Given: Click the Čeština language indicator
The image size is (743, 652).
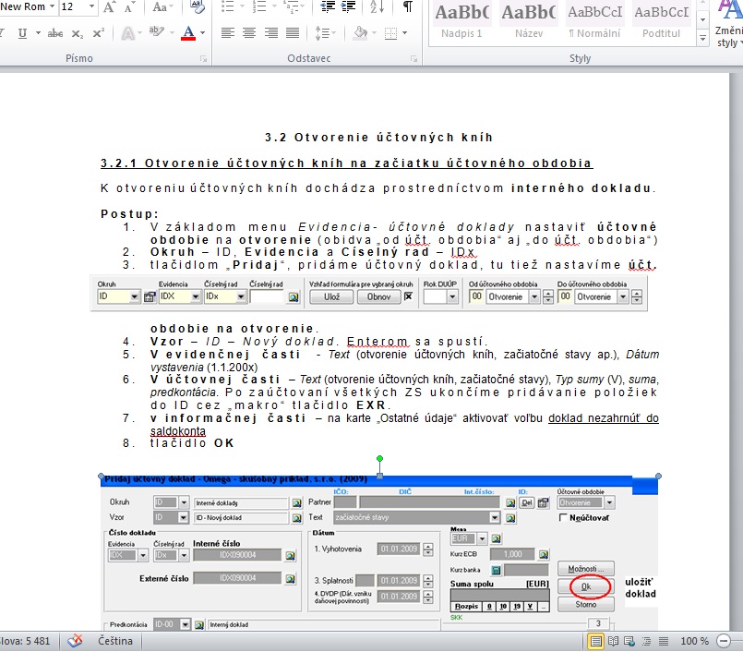Looking at the screenshot, I should (x=115, y=641).
